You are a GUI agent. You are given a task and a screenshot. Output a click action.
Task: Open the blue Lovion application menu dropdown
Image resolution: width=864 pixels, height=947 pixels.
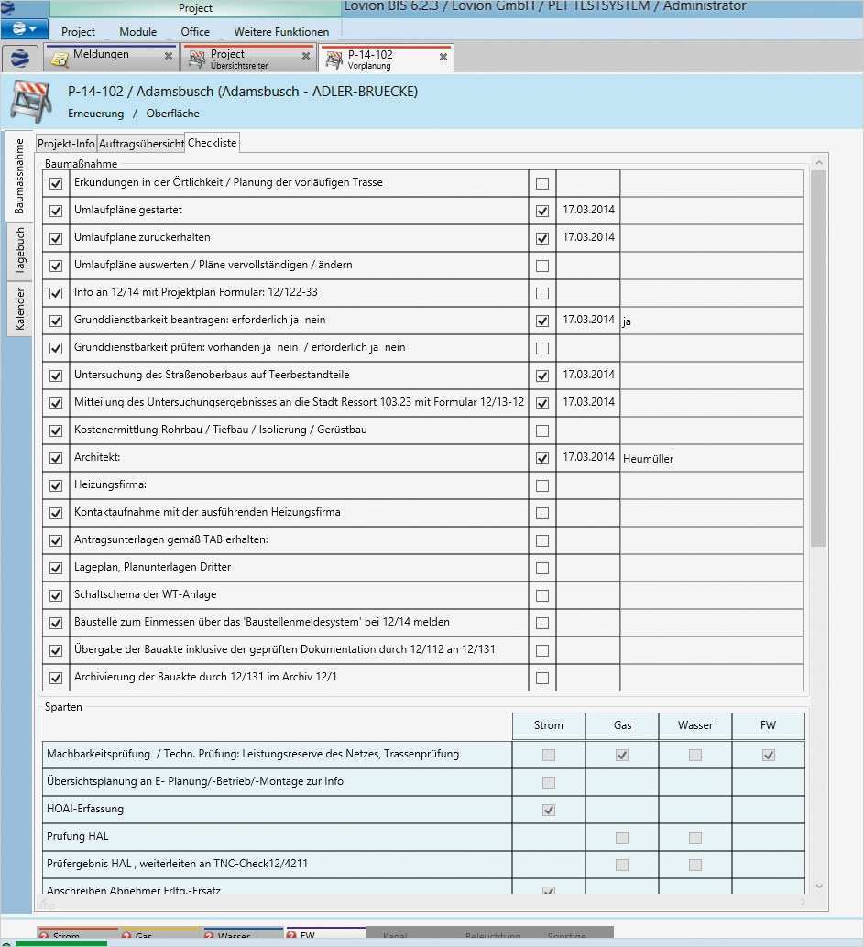[24, 28]
